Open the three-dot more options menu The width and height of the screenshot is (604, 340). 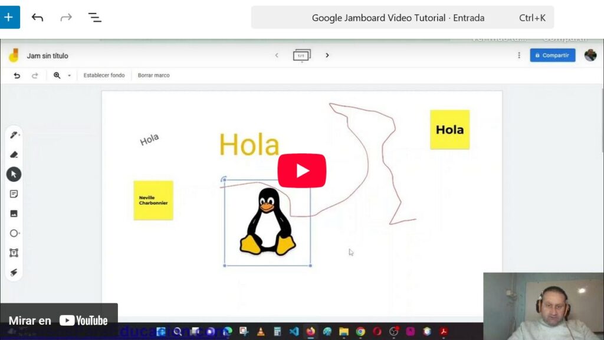tap(519, 55)
